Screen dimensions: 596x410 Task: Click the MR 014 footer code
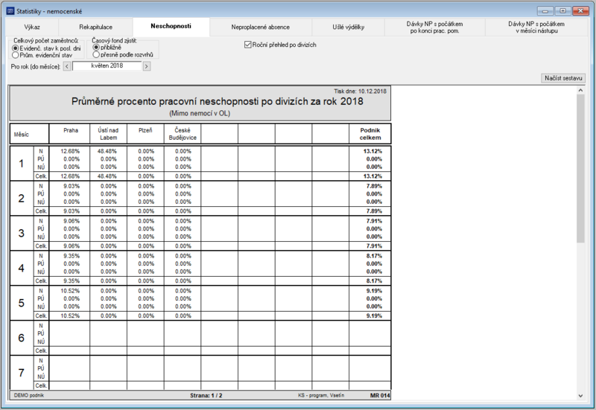[x=380, y=396]
